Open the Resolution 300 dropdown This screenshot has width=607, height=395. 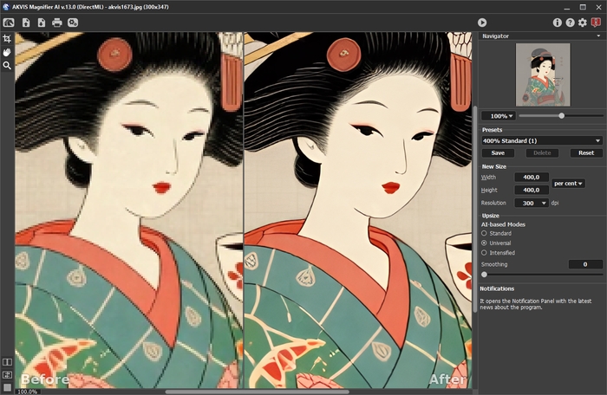pos(532,203)
